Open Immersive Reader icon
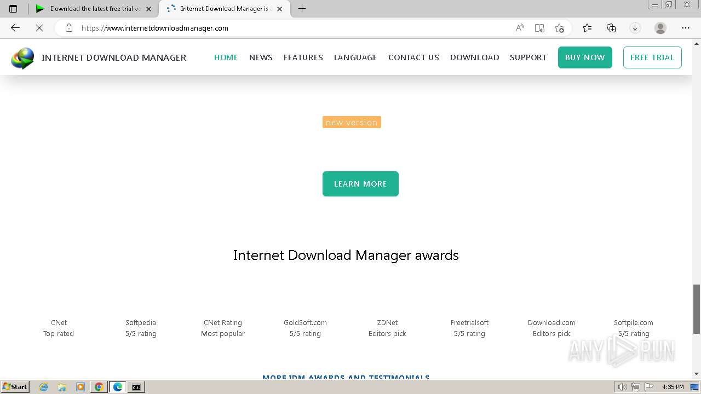The width and height of the screenshot is (701, 394). pos(539,28)
